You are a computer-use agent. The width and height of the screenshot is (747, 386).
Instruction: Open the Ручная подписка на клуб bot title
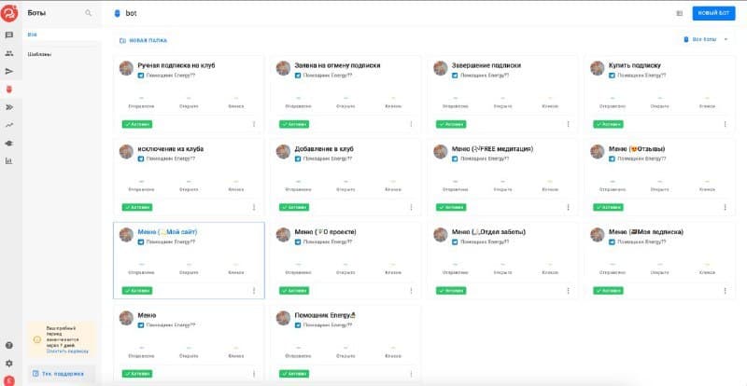point(176,65)
